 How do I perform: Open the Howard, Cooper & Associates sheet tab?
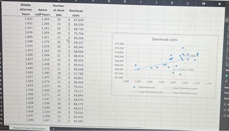[x=29, y=128]
